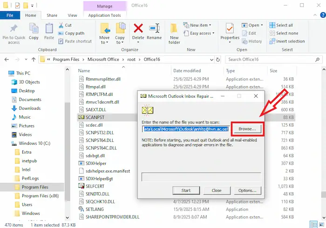Open Explorer Help question mark
The width and height of the screenshot is (326, 228).
[323, 15]
